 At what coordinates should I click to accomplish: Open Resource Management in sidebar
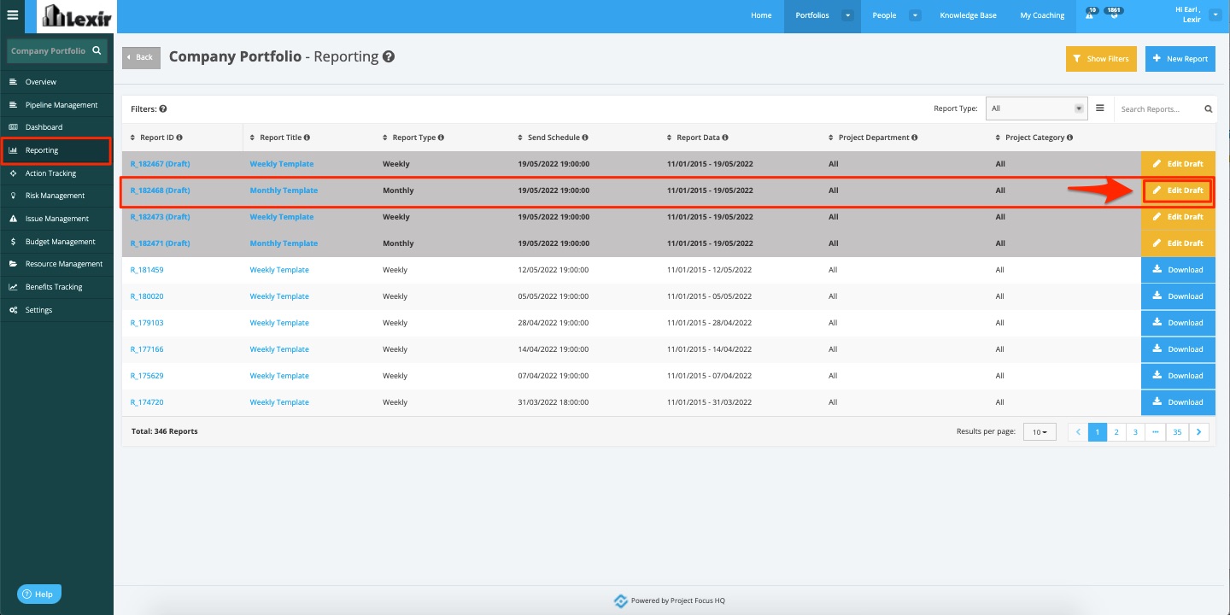coord(56,264)
